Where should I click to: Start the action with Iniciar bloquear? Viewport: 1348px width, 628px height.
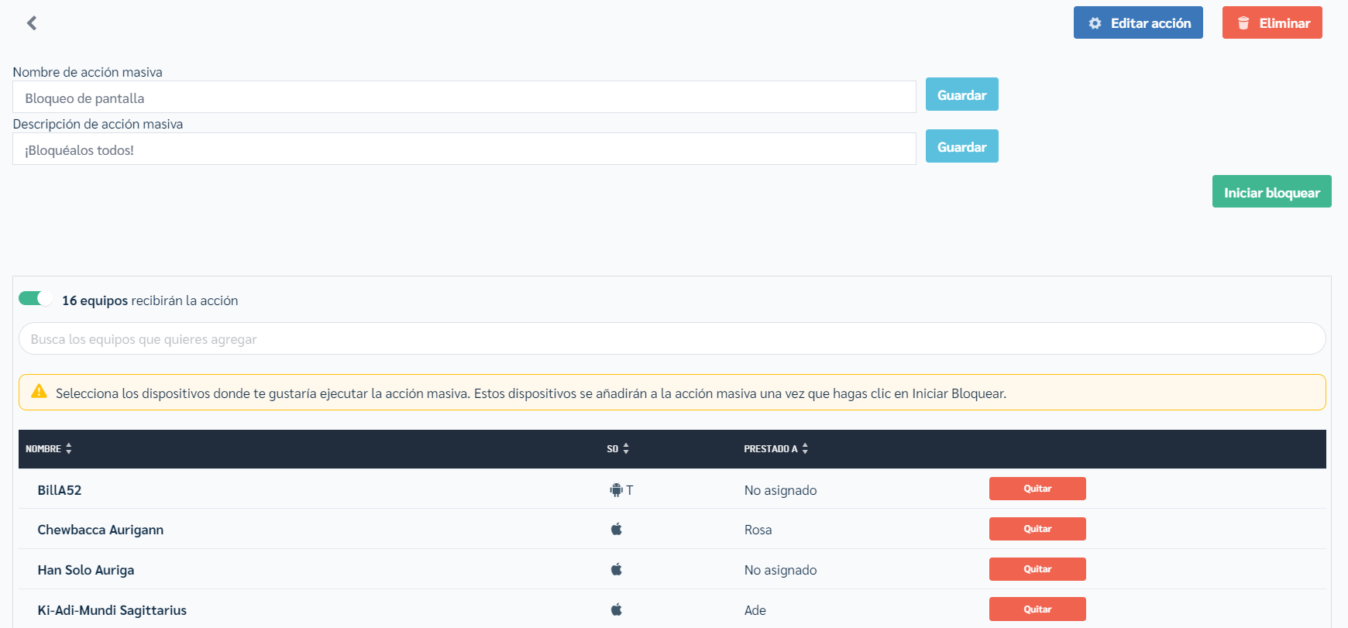(x=1272, y=191)
